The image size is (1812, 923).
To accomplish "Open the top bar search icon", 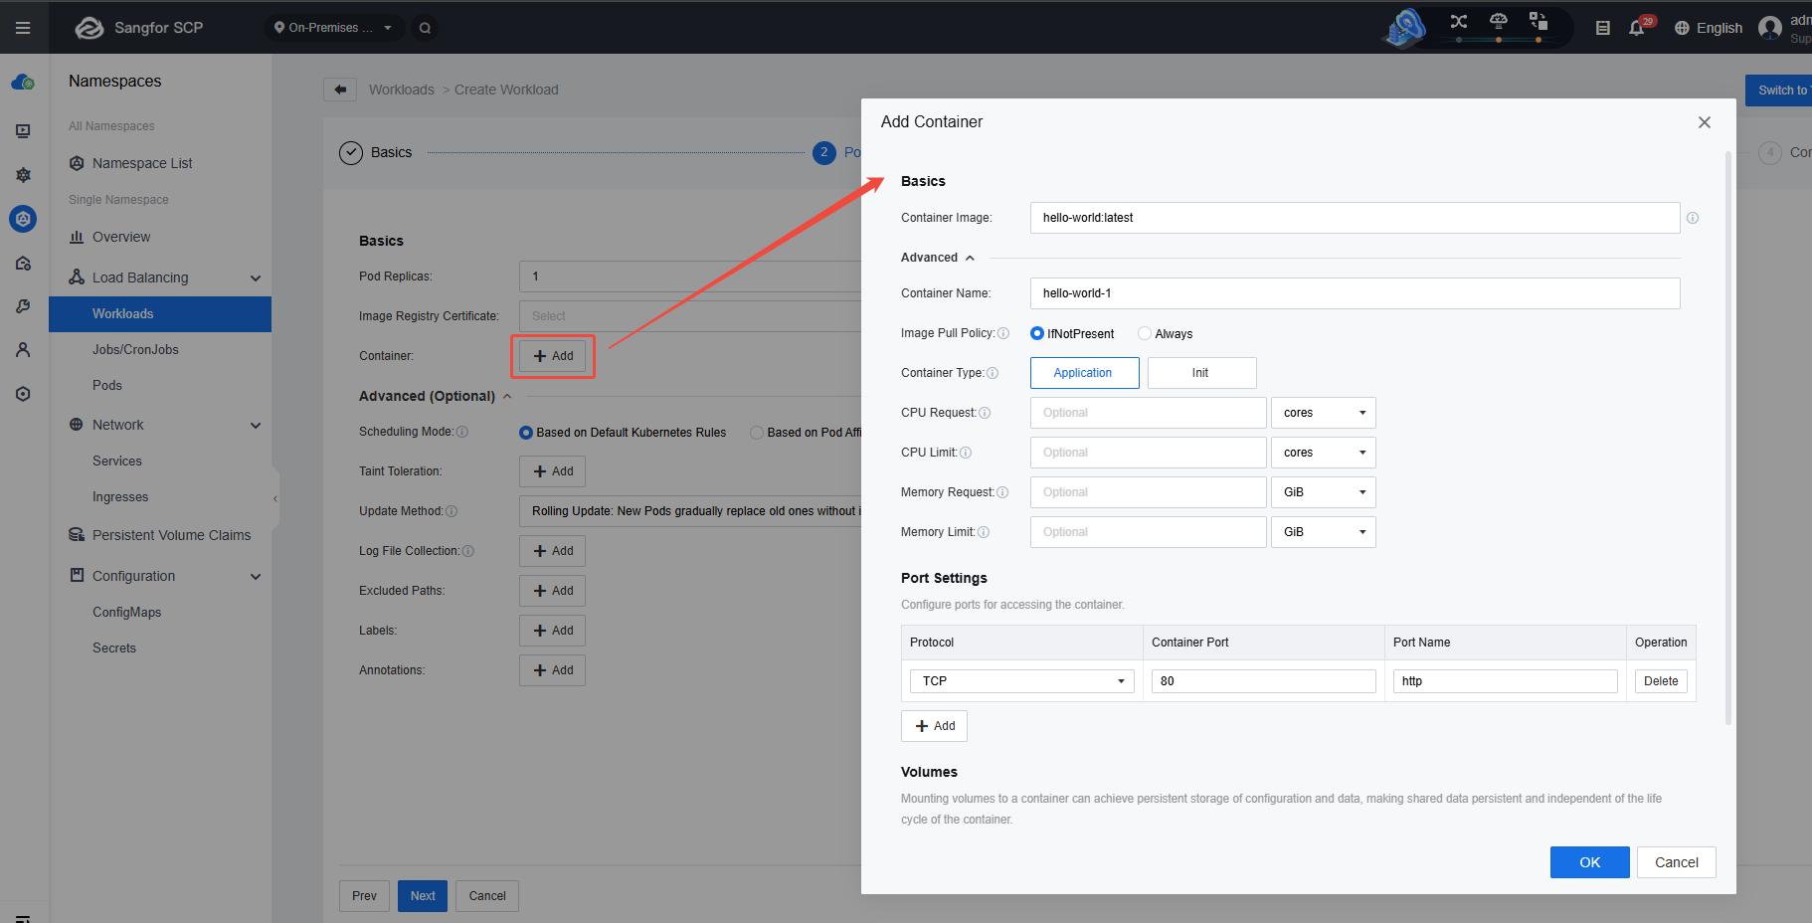I will click(x=425, y=28).
